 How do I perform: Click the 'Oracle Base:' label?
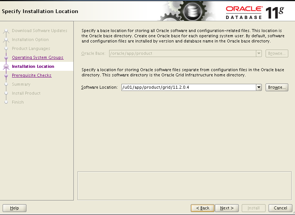point(93,53)
